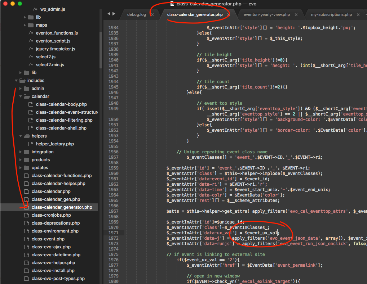Click line number 1976 in the gutter
This screenshot has width=367, height=284.
113,260
